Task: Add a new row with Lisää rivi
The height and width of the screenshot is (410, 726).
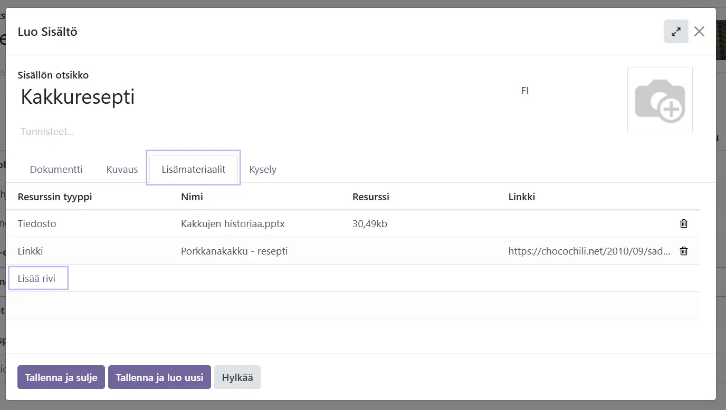Action: (x=36, y=278)
